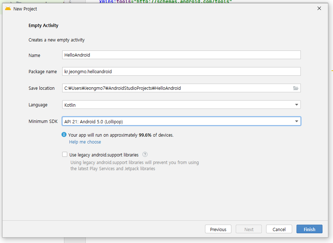
Task: Click the Previous button
Action: (x=218, y=229)
